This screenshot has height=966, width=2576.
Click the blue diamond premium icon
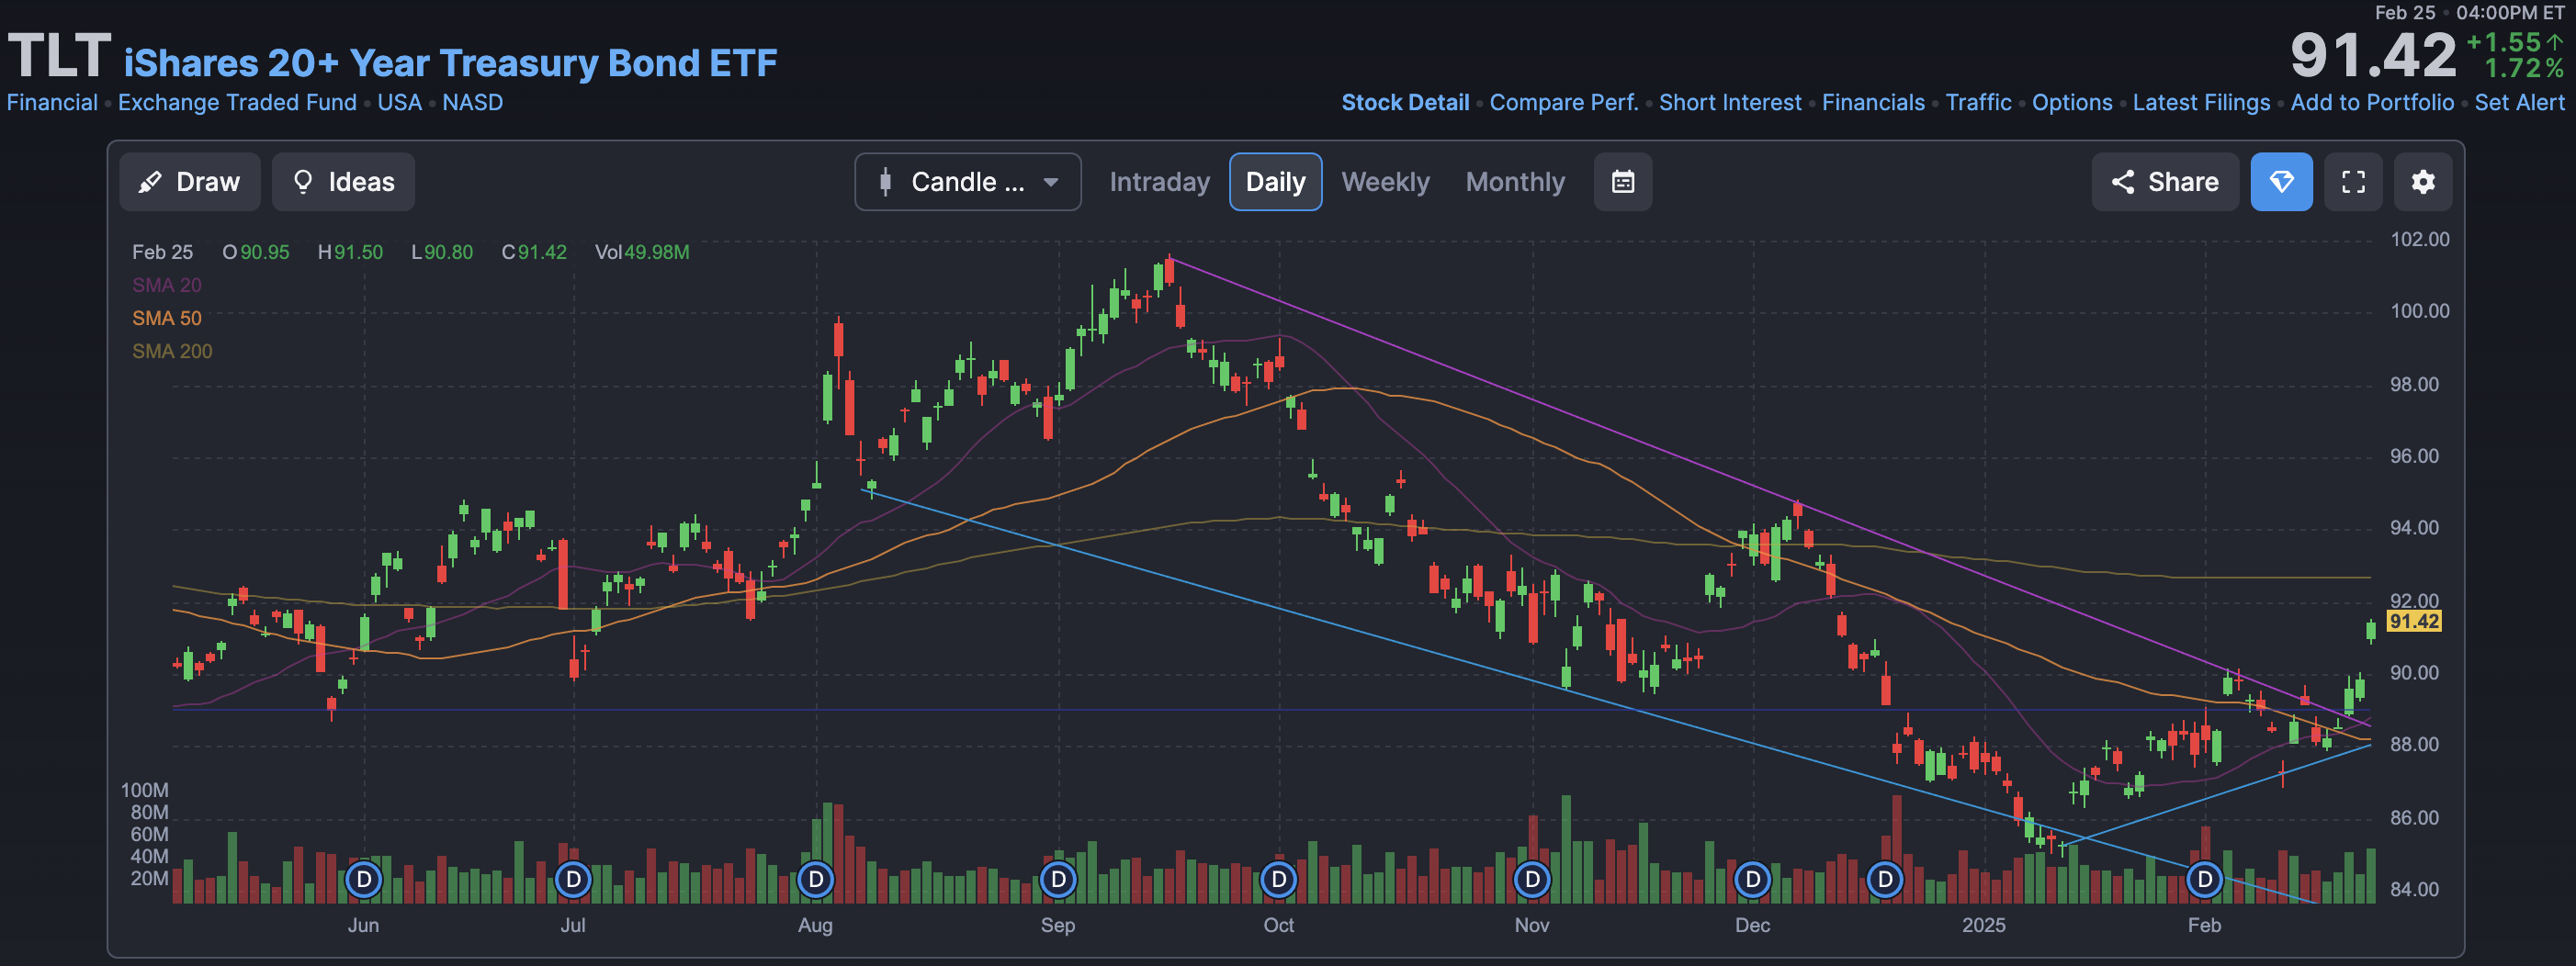[2281, 182]
